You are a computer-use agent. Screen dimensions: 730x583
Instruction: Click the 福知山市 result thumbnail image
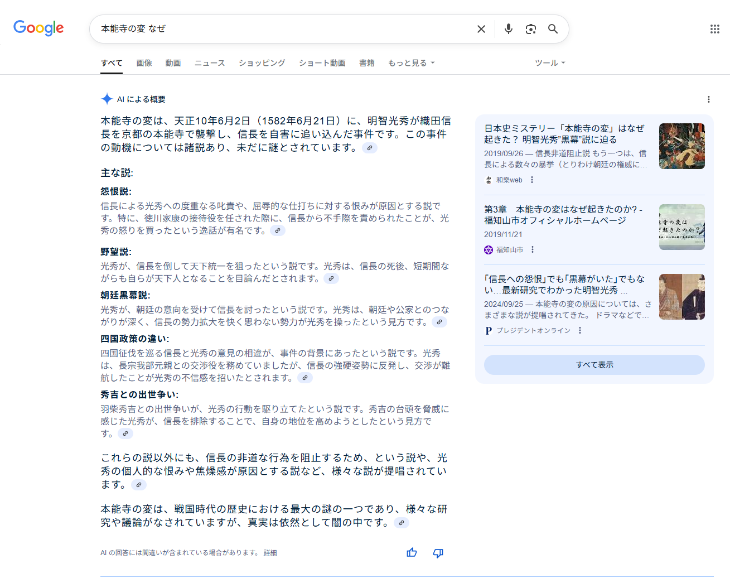(682, 227)
